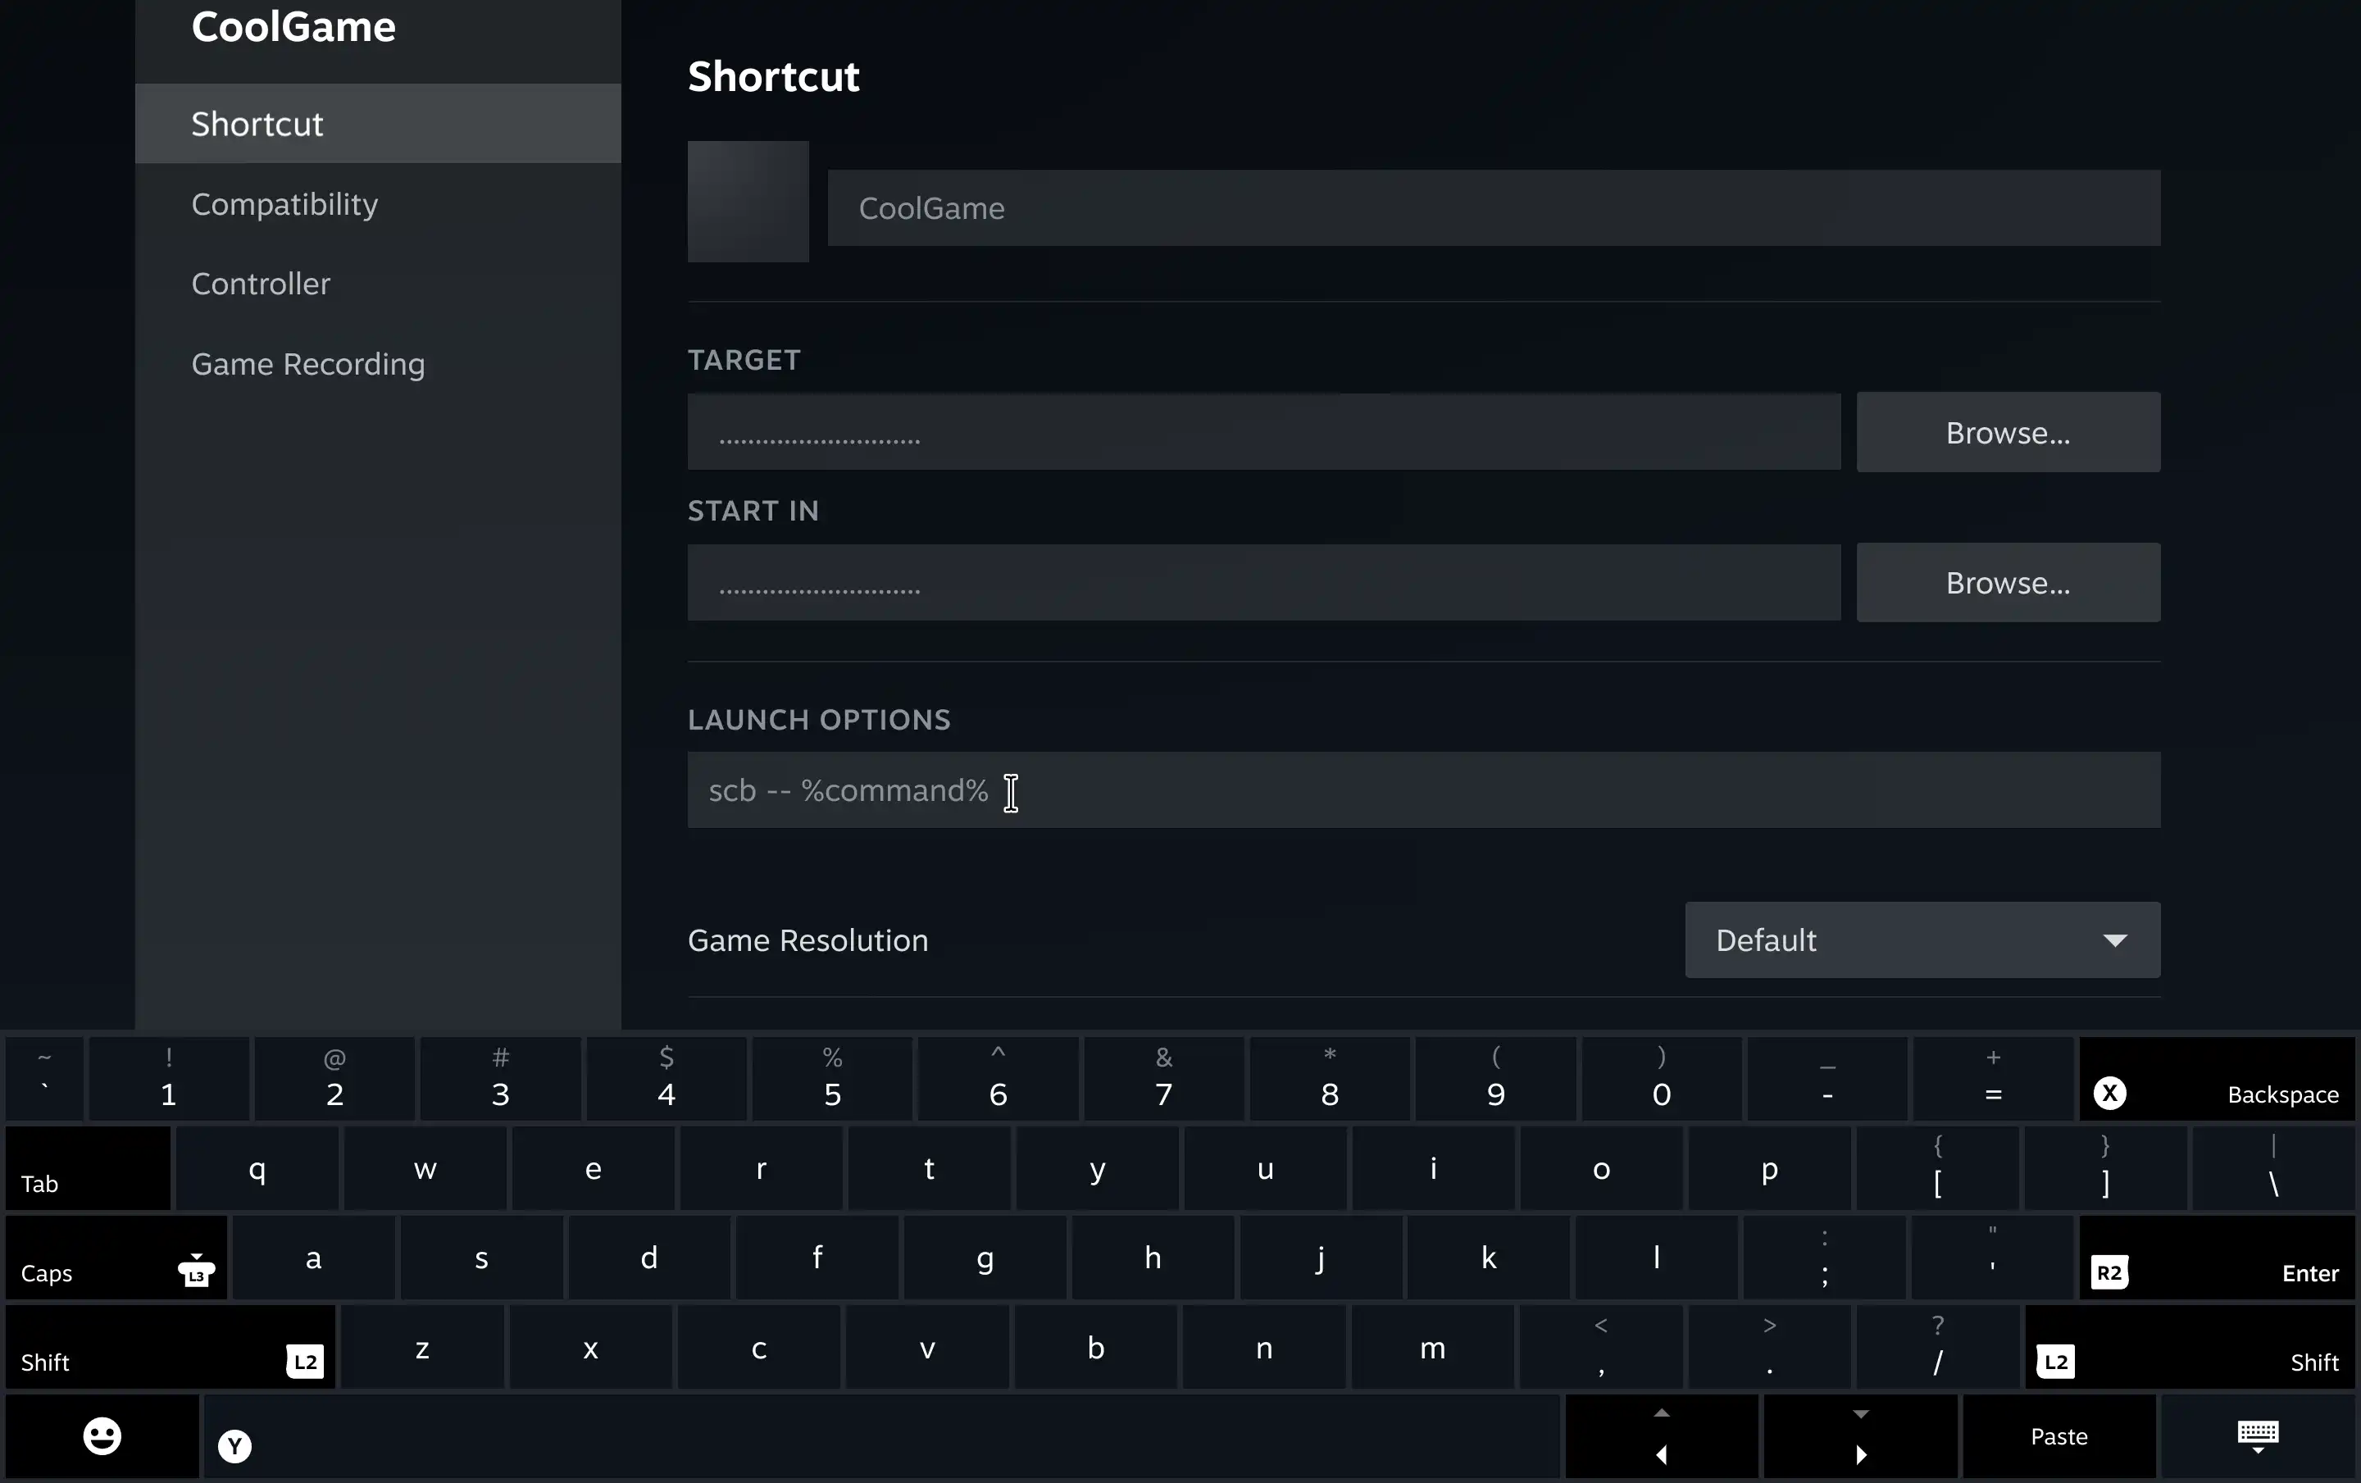
Task: Click the CoolGame name input field
Action: coord(1492,207)
